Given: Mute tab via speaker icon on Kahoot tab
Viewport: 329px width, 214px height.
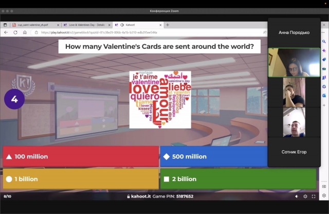Looking at the screenshot, I should 122,25.
